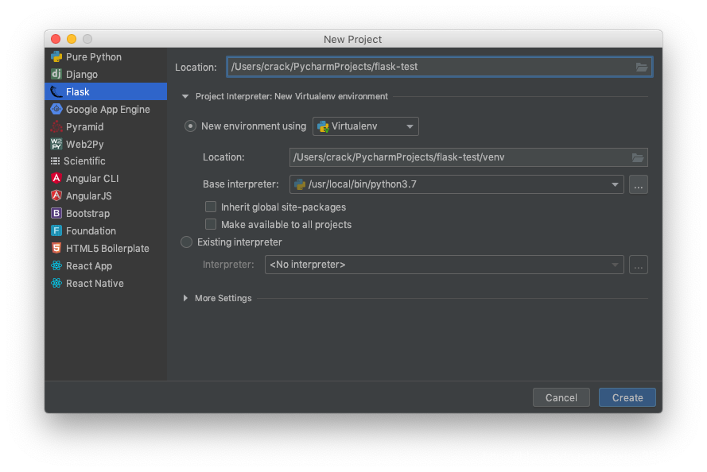Expand More Settings section
707x472 pixels.
point(185,298)
